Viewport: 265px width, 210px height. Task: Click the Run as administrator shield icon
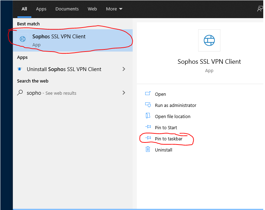(x=148, y=105)
